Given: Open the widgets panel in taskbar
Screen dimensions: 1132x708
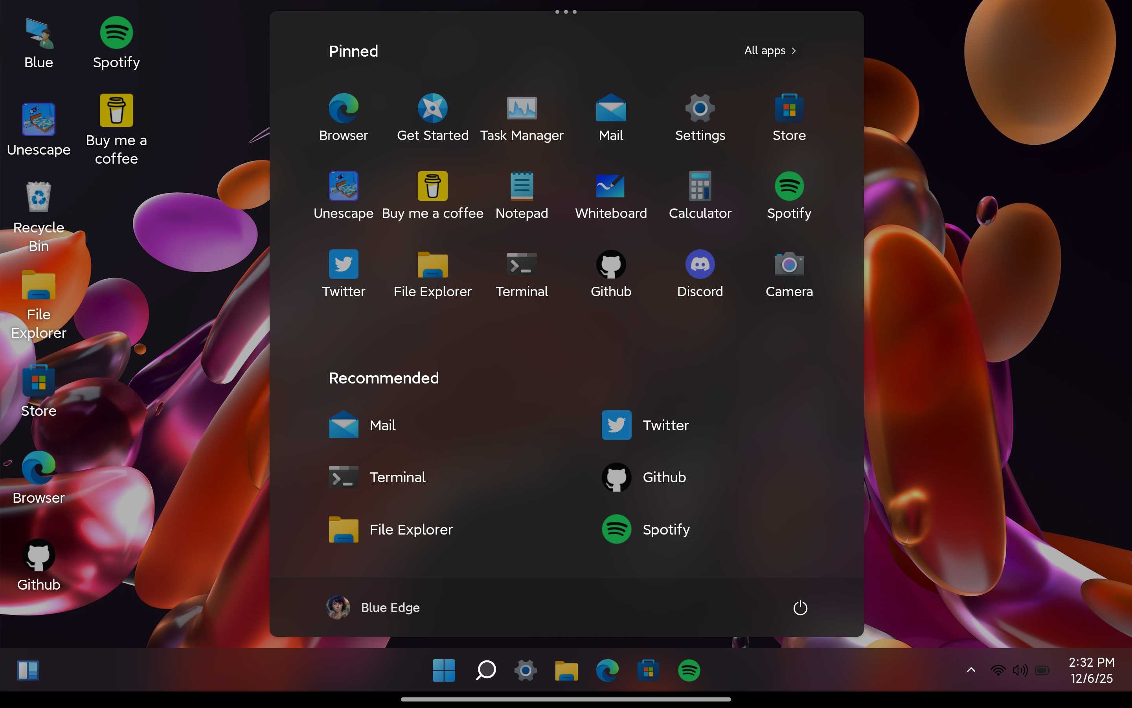Looking at the screenshot, I should tap(28, 670).
